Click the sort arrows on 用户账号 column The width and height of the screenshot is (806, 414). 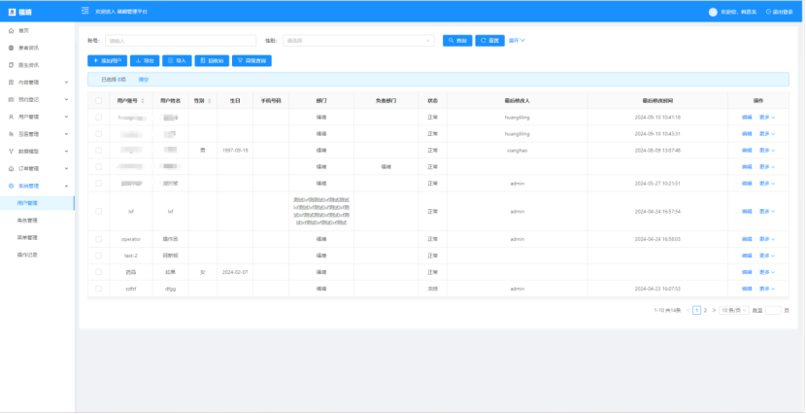[144, 100]
